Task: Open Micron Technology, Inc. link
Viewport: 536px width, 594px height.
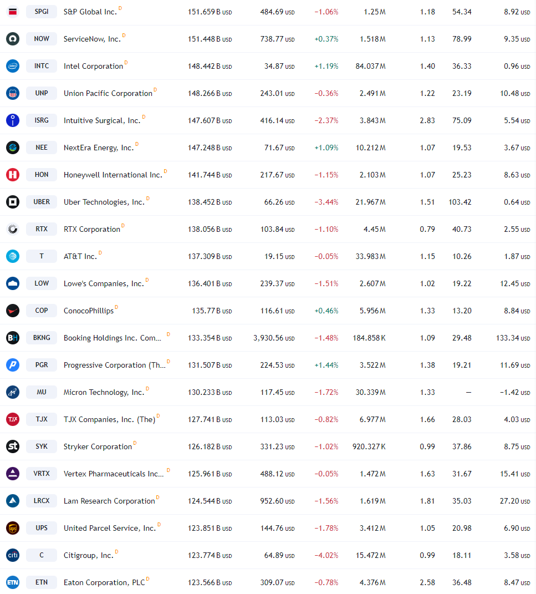Action: (104, 393)
